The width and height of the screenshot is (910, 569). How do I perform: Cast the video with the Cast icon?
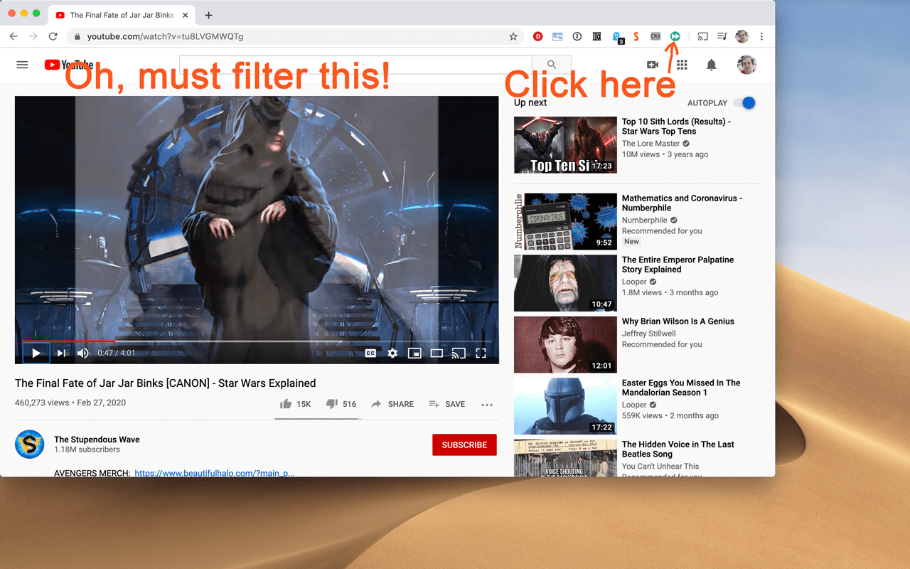(459, 353)
